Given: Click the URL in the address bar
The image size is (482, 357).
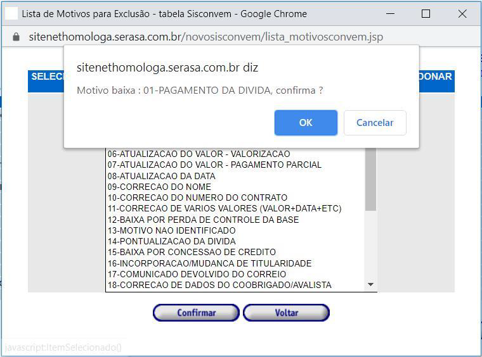Looking at the screenshot, I should [205, 37].
